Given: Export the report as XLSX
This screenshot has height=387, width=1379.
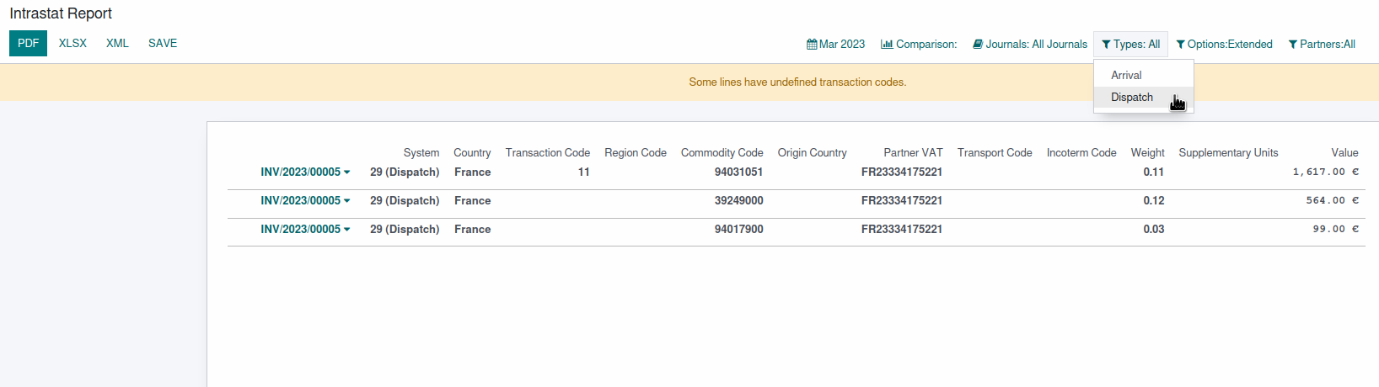Looking at the screenshot, I should (72, 44).
